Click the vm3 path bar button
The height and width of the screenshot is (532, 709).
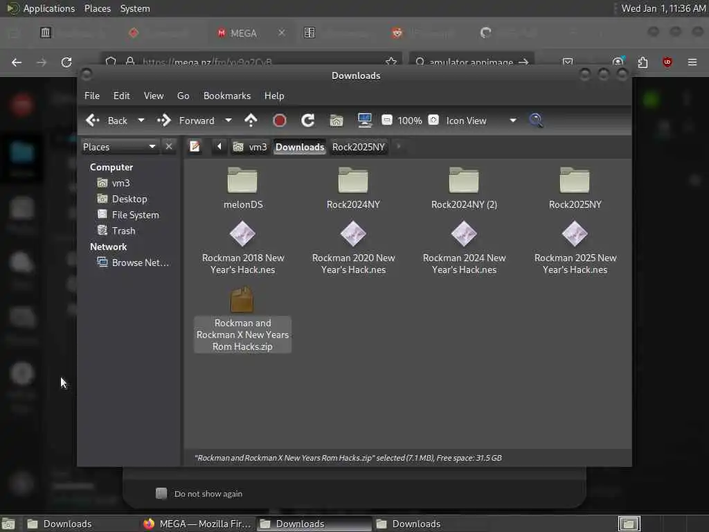pyautogui.click(x=251, y=147)
